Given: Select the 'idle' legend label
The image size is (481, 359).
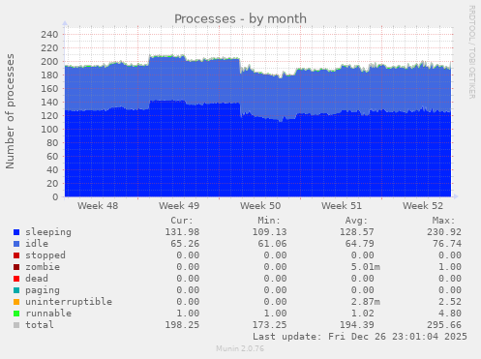Looking at the screenshot, I should pyautogui.click(x=37, y=244).
